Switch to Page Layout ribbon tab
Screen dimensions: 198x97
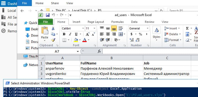point(96,22)
